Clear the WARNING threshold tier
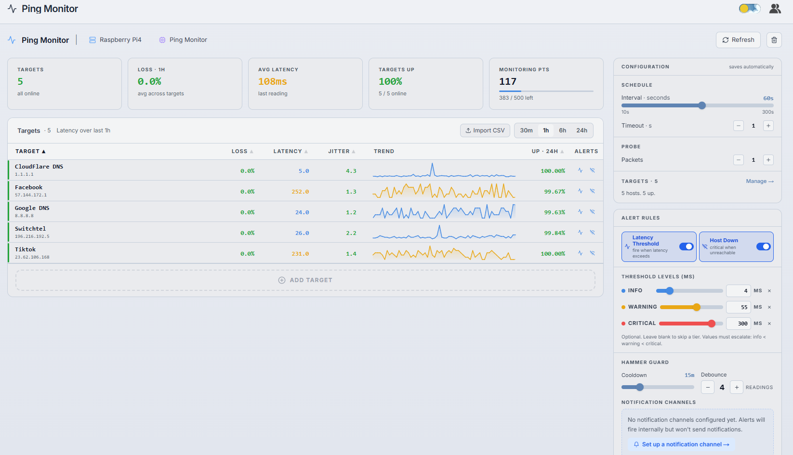793x455 pixels. tap(769, 307)
